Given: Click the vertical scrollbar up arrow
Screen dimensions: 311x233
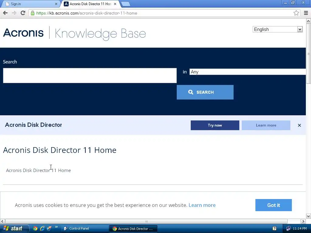Looking at the screenshot, I should 309,21.
